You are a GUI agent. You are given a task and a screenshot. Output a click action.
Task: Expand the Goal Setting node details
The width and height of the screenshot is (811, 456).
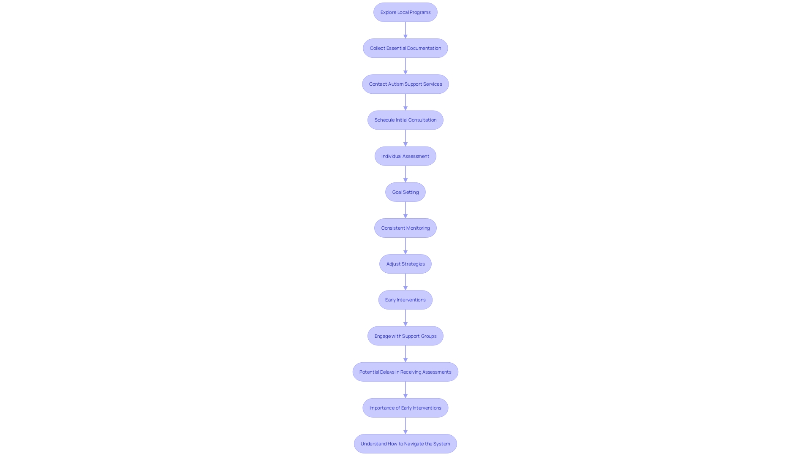[x=405, y=192]
